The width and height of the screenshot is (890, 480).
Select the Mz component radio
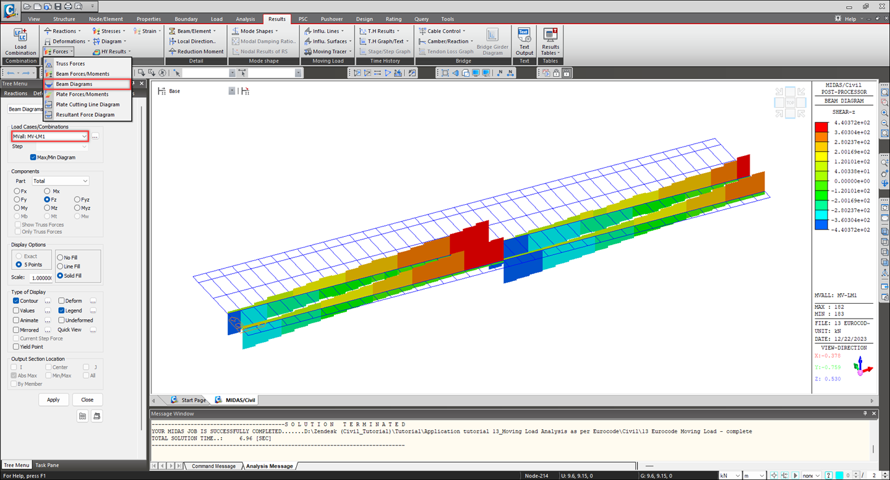pyautogui.click(x=47, y=208)
